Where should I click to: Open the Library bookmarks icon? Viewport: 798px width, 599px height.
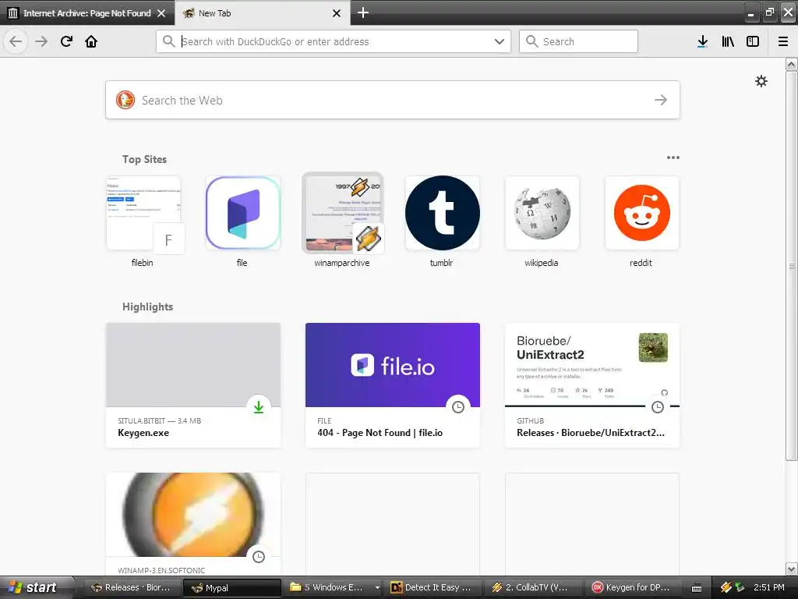[x=728, y=41]
